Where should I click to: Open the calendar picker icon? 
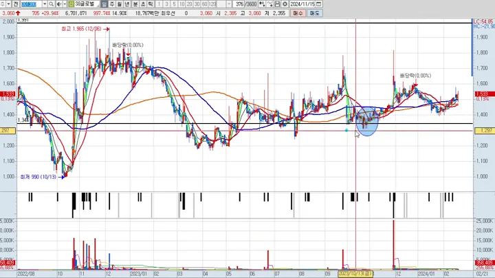pyautogui.click(x=319, y=4)
